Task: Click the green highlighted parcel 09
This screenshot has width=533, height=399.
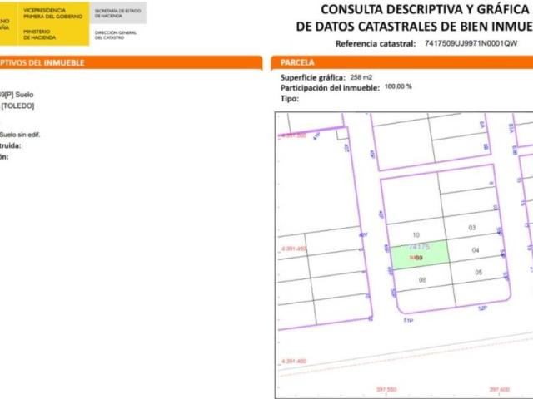Action: pyautogui.click(x=420, y=255)
